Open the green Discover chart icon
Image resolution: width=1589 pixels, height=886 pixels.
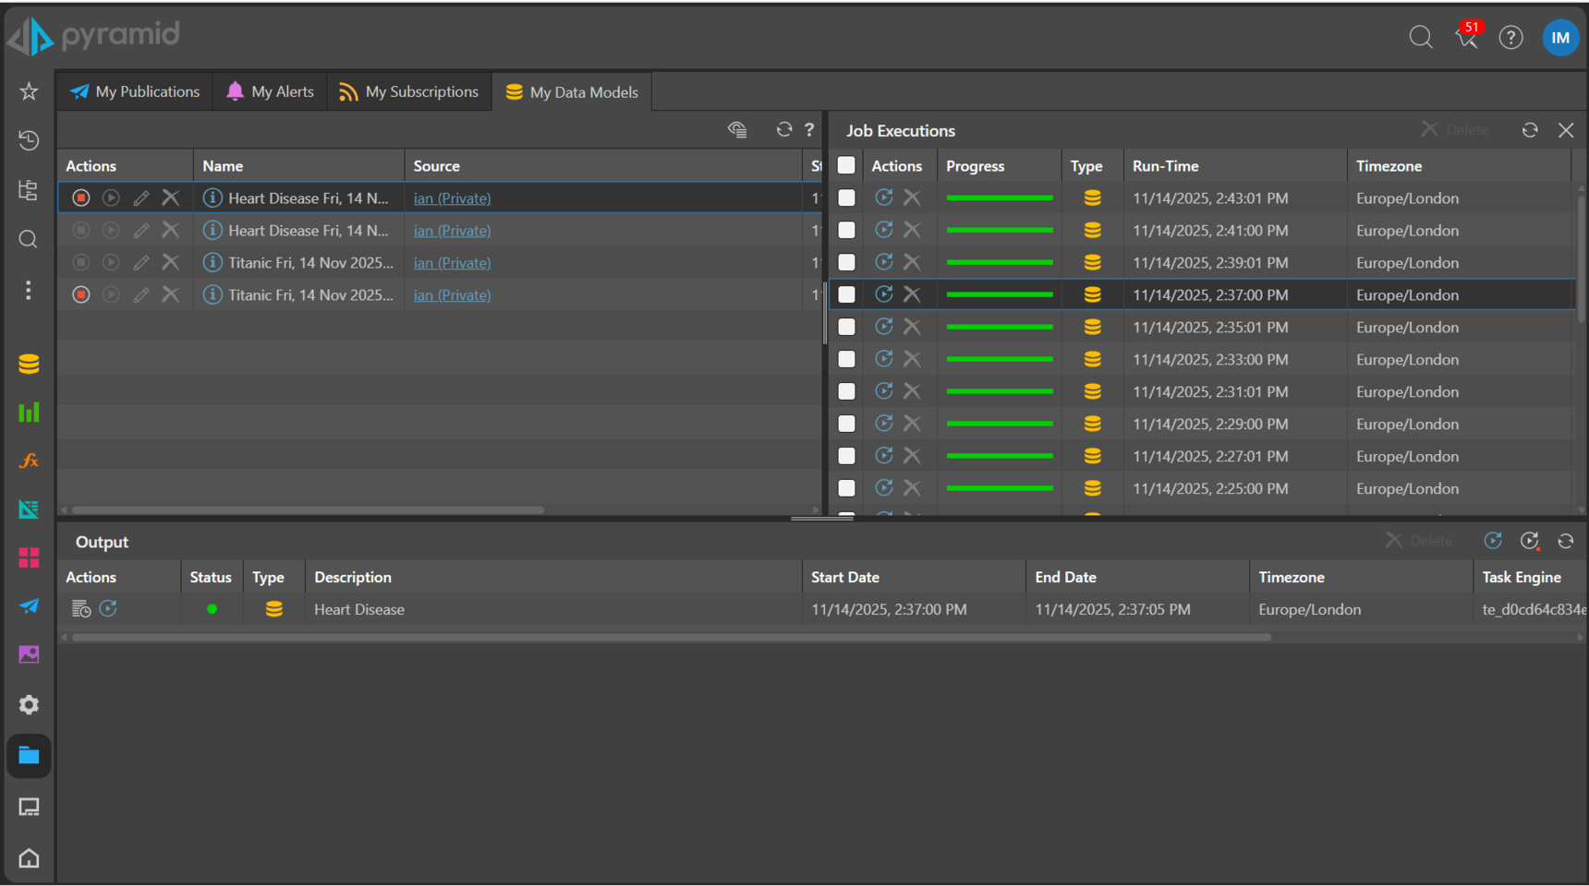29,413
